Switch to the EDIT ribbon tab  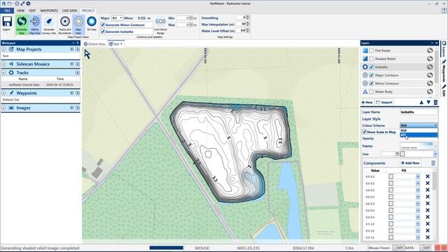[32, 10]
